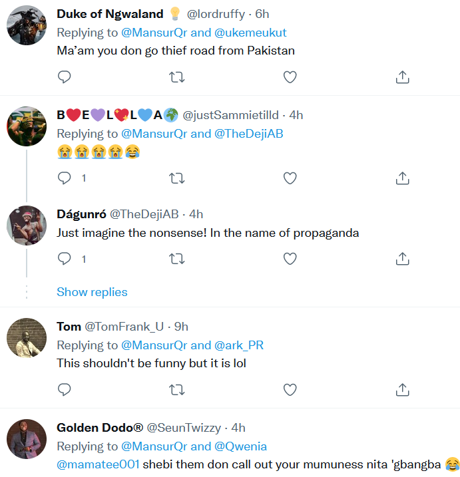This screenshot has height=477, width=460.
Task: Like Duke of Ngwaland's tweet
Action: click(x=290, y=77)
